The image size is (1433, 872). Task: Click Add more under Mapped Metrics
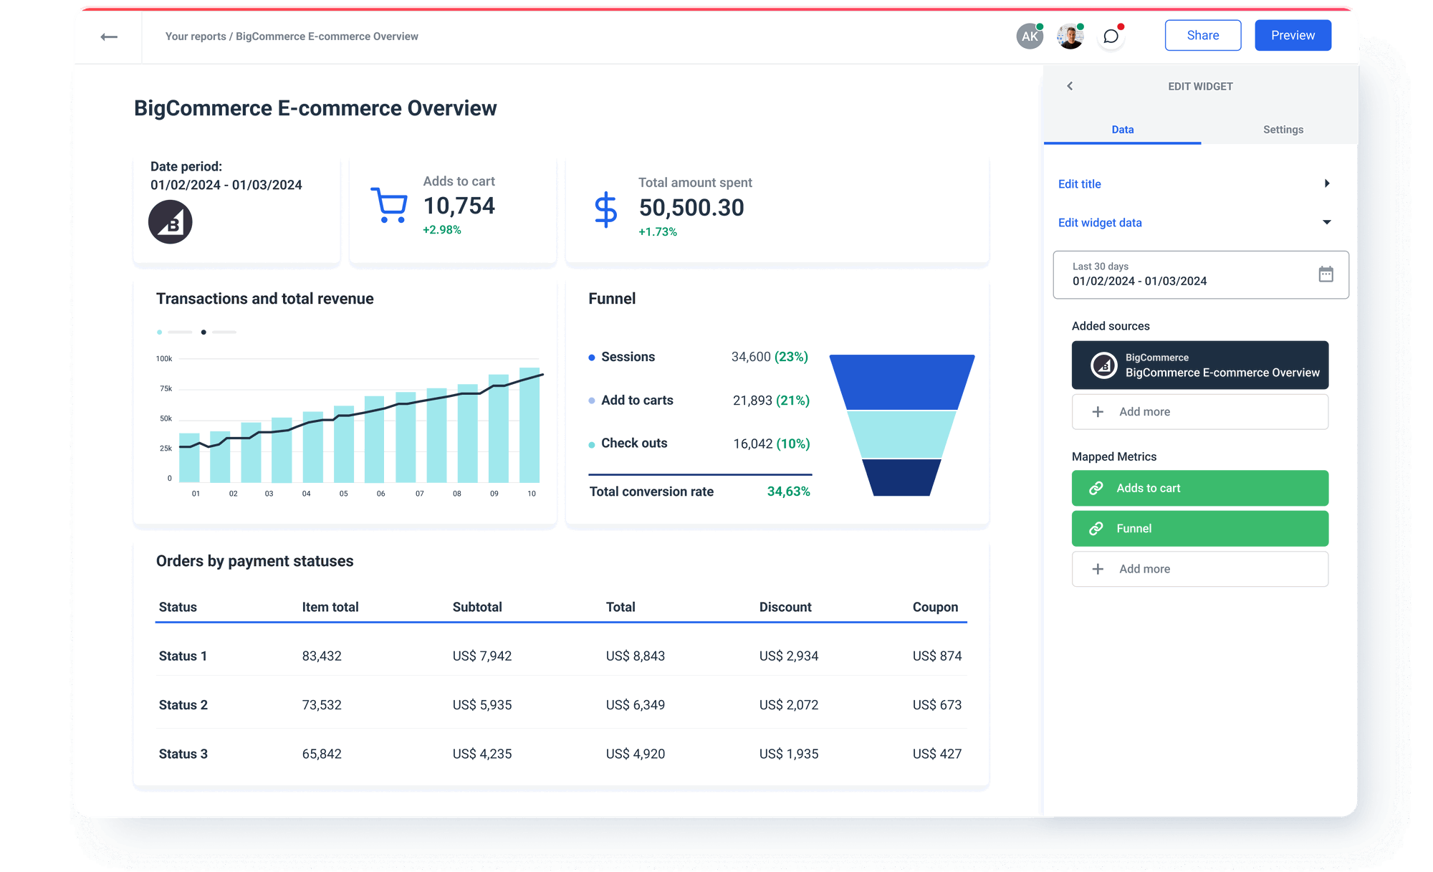(1199, 568)
